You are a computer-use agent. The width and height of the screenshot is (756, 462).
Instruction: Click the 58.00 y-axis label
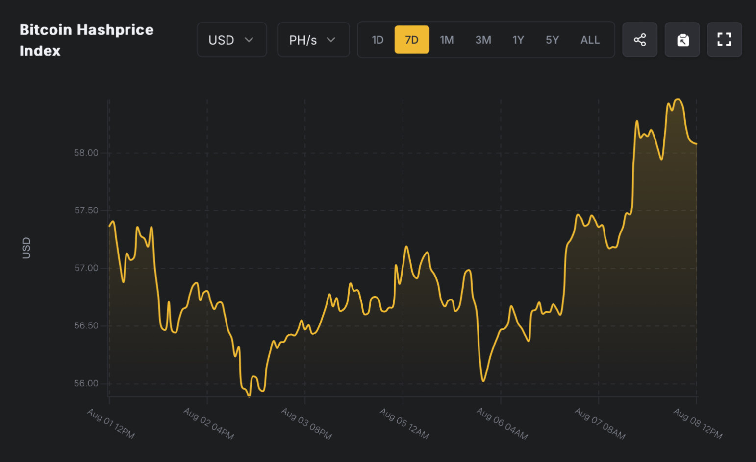(x=86, y=153)
